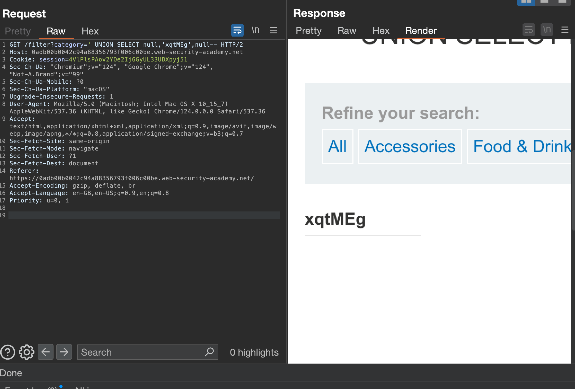Image resolution: width=575 pixels, height=389 pixels.
Task: Switch Request view to Pretty tab
Action: coord(18,31)
